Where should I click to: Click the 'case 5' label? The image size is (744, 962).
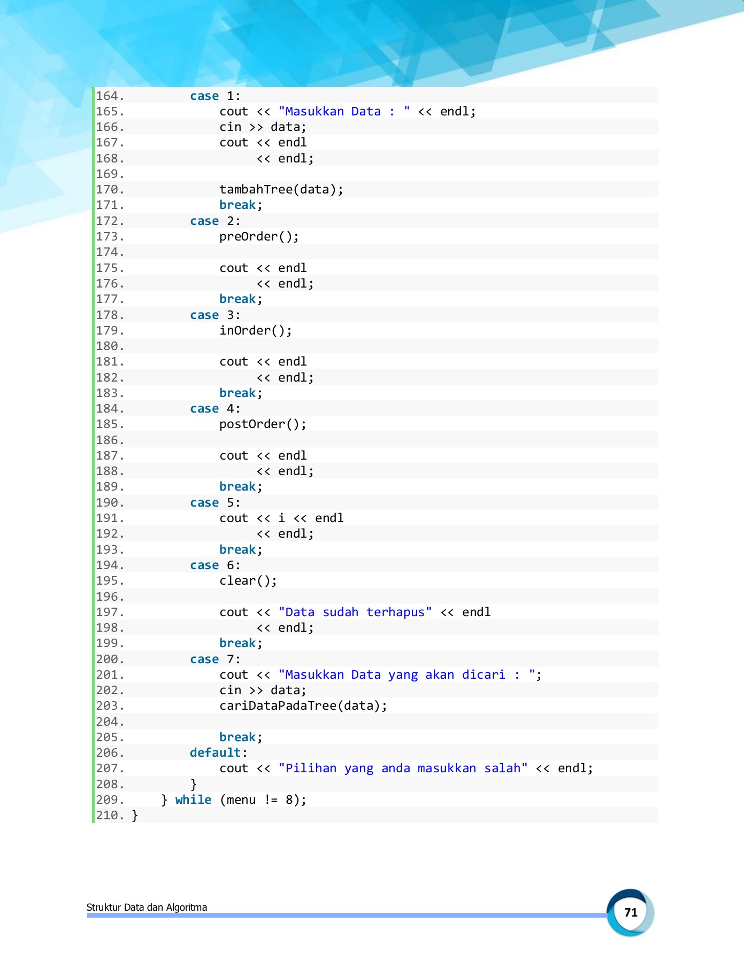point(215,503)
